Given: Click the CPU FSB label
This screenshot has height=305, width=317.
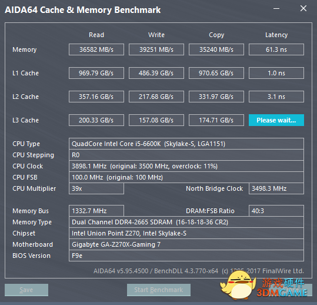Looking at the screenshot, I should [x=25, y=177].
